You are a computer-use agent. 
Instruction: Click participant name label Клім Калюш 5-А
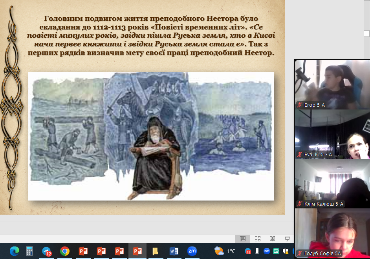[324, 204]
